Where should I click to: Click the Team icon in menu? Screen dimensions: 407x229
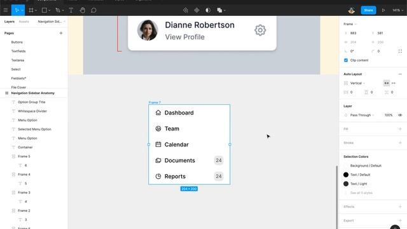coord(158,128)
